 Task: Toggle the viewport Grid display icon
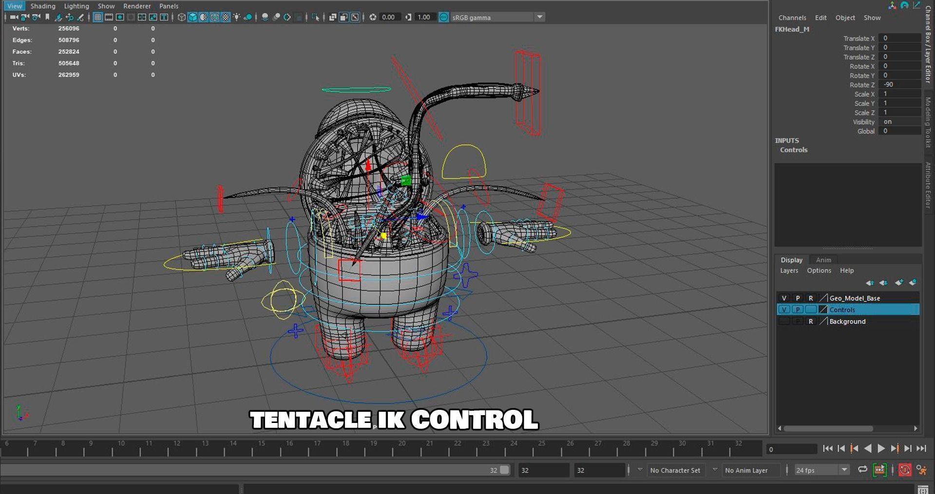(x=98, y=17)
